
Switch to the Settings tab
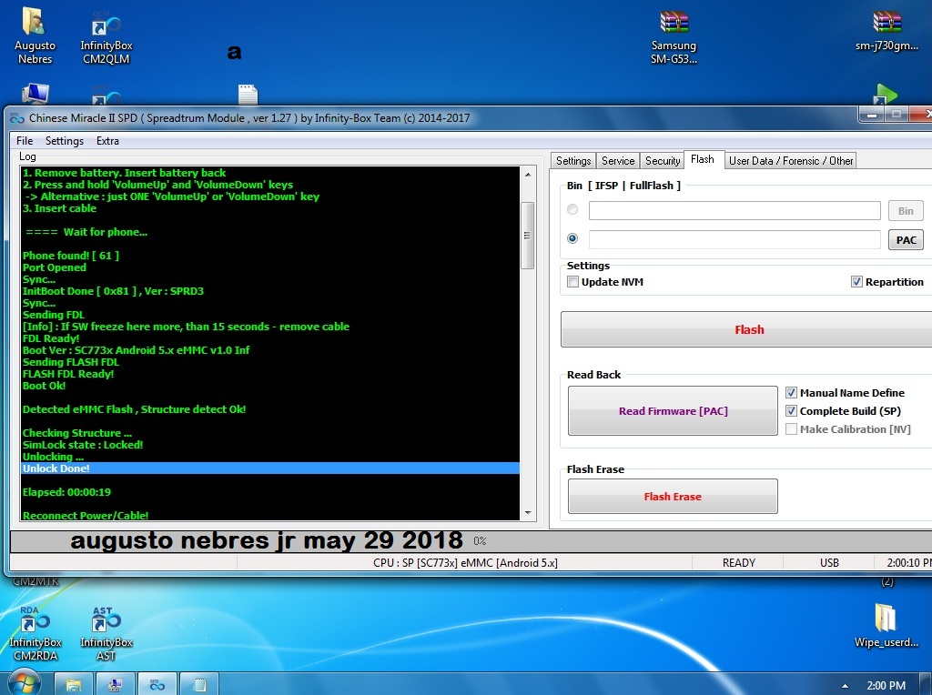(x=573, y=160)
